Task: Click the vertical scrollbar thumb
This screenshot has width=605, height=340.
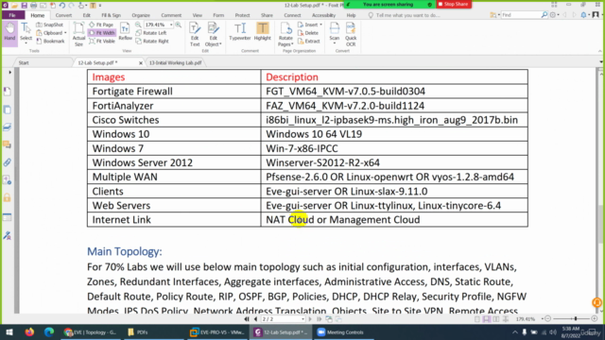Action: (601, 225)
